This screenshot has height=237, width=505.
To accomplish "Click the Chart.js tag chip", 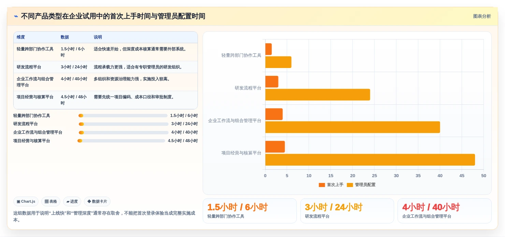I will point(26,202).
